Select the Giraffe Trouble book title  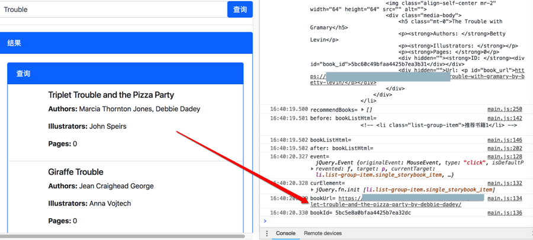(76, 172)
